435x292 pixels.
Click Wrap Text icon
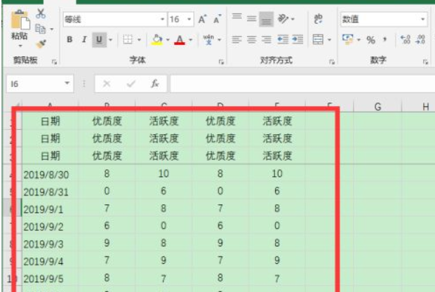319,19
